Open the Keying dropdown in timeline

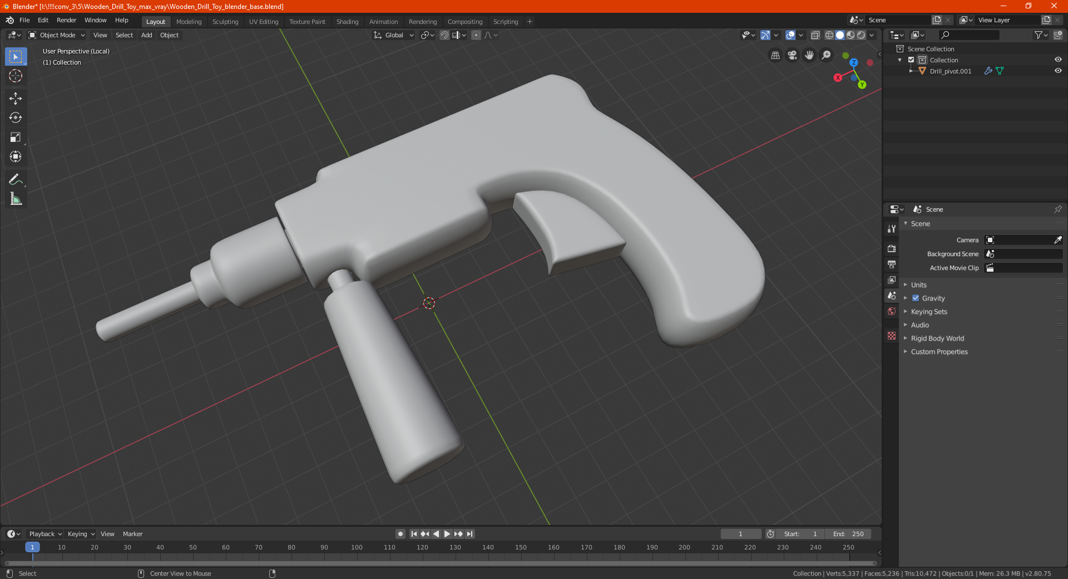[81, 534]
